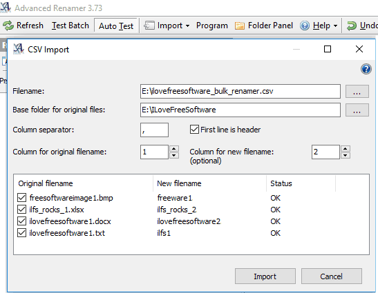Screen dimensions: 378x293
Task: Increase the original filename column number
Action: pos(174,149)
